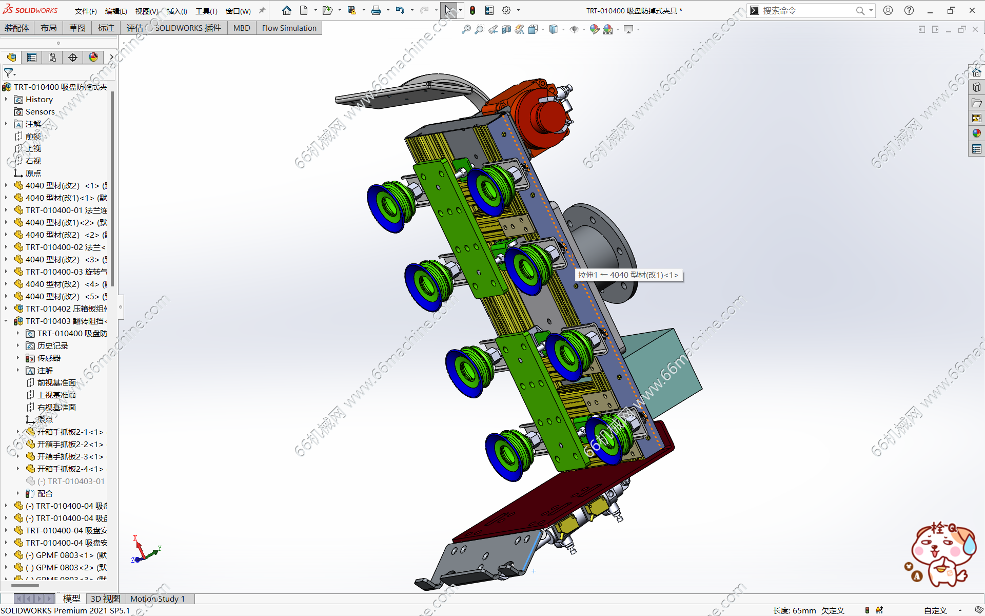Switch to the Flow Simulation tab
The width and height of the screenshot is (985, 616).
point(289,28)
